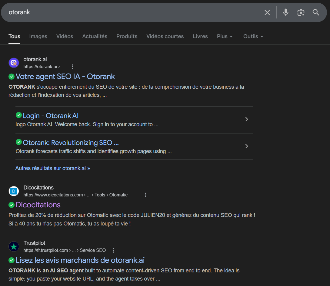Viewport: 330px width, 286px height.
Task: Click the green checkmark beside Dicocitations title
Action: pos(12,205)
